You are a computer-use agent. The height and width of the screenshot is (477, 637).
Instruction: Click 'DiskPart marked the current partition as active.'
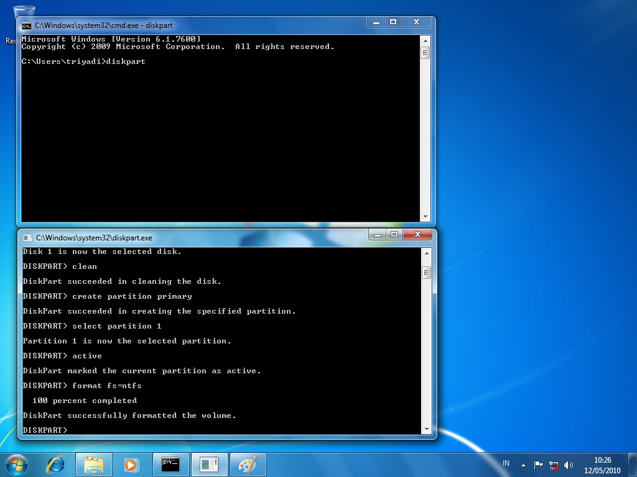[142, 371]
